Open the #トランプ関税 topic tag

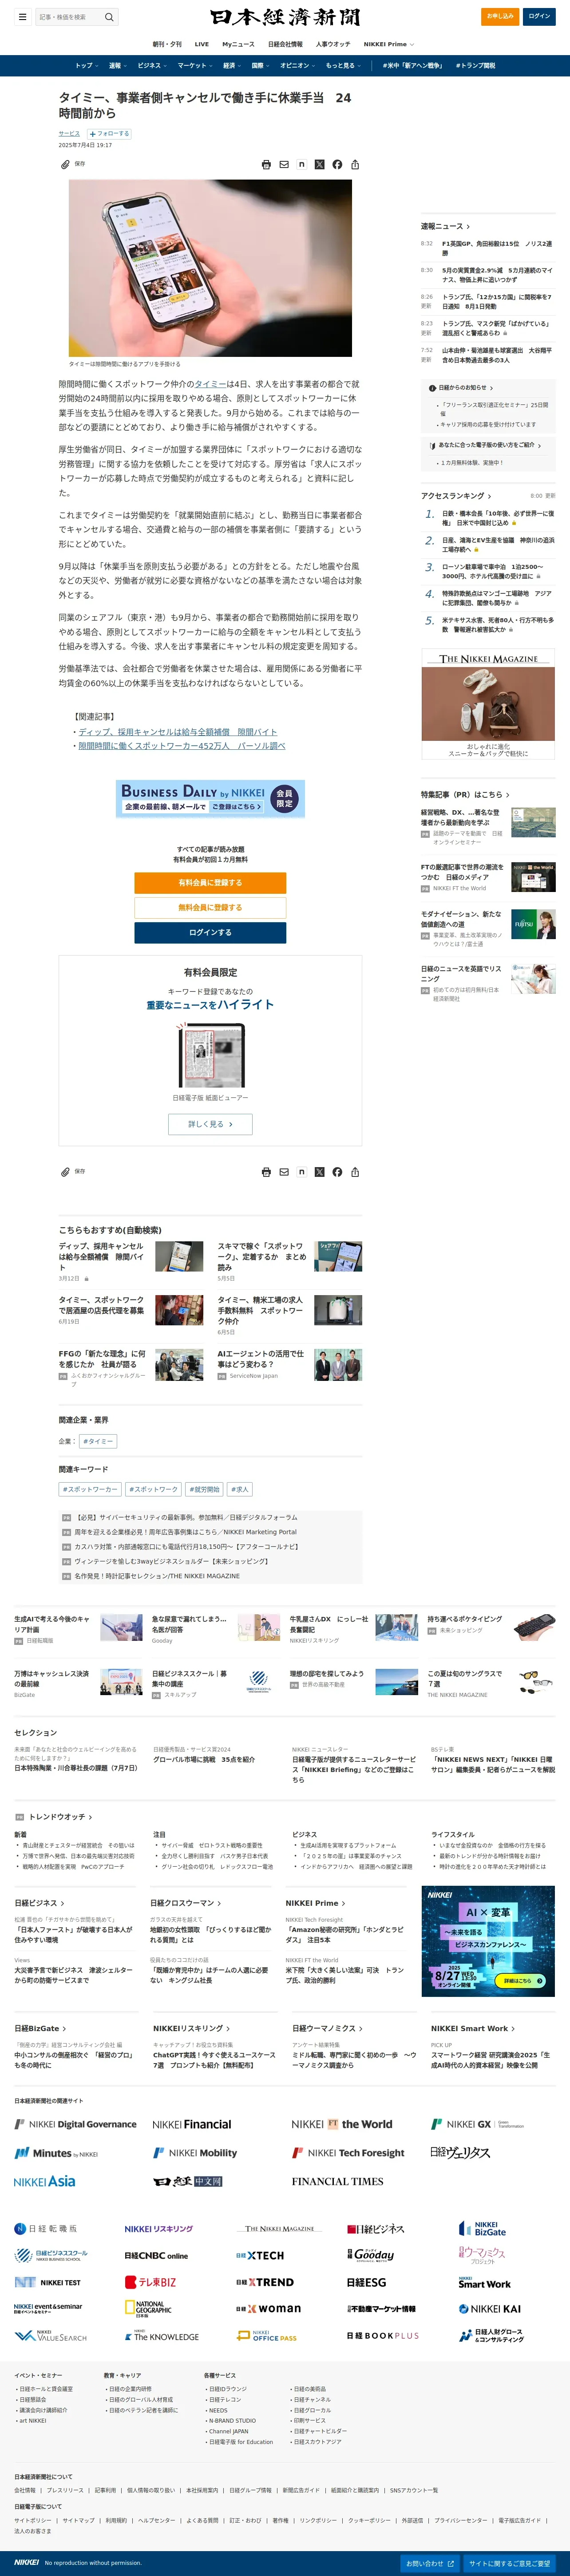[475, 66]
